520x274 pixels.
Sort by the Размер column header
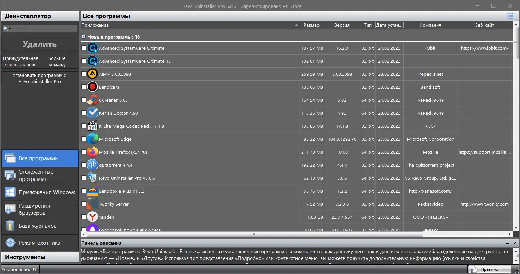312,25
